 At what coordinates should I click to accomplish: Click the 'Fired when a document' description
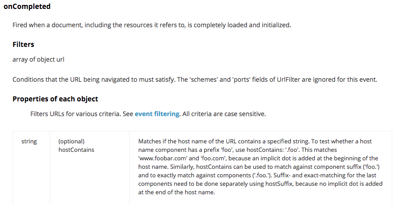coord(151,25)
